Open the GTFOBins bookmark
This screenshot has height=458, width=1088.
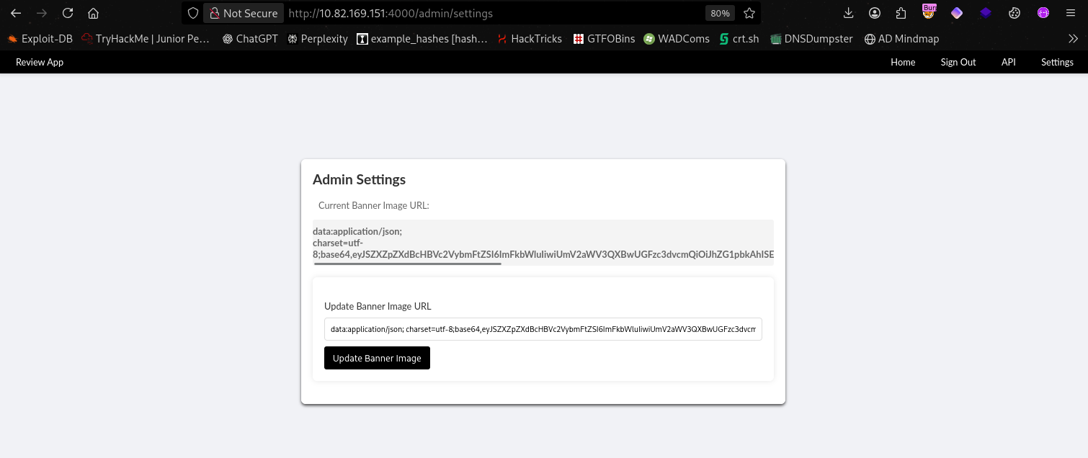[604, 39]
